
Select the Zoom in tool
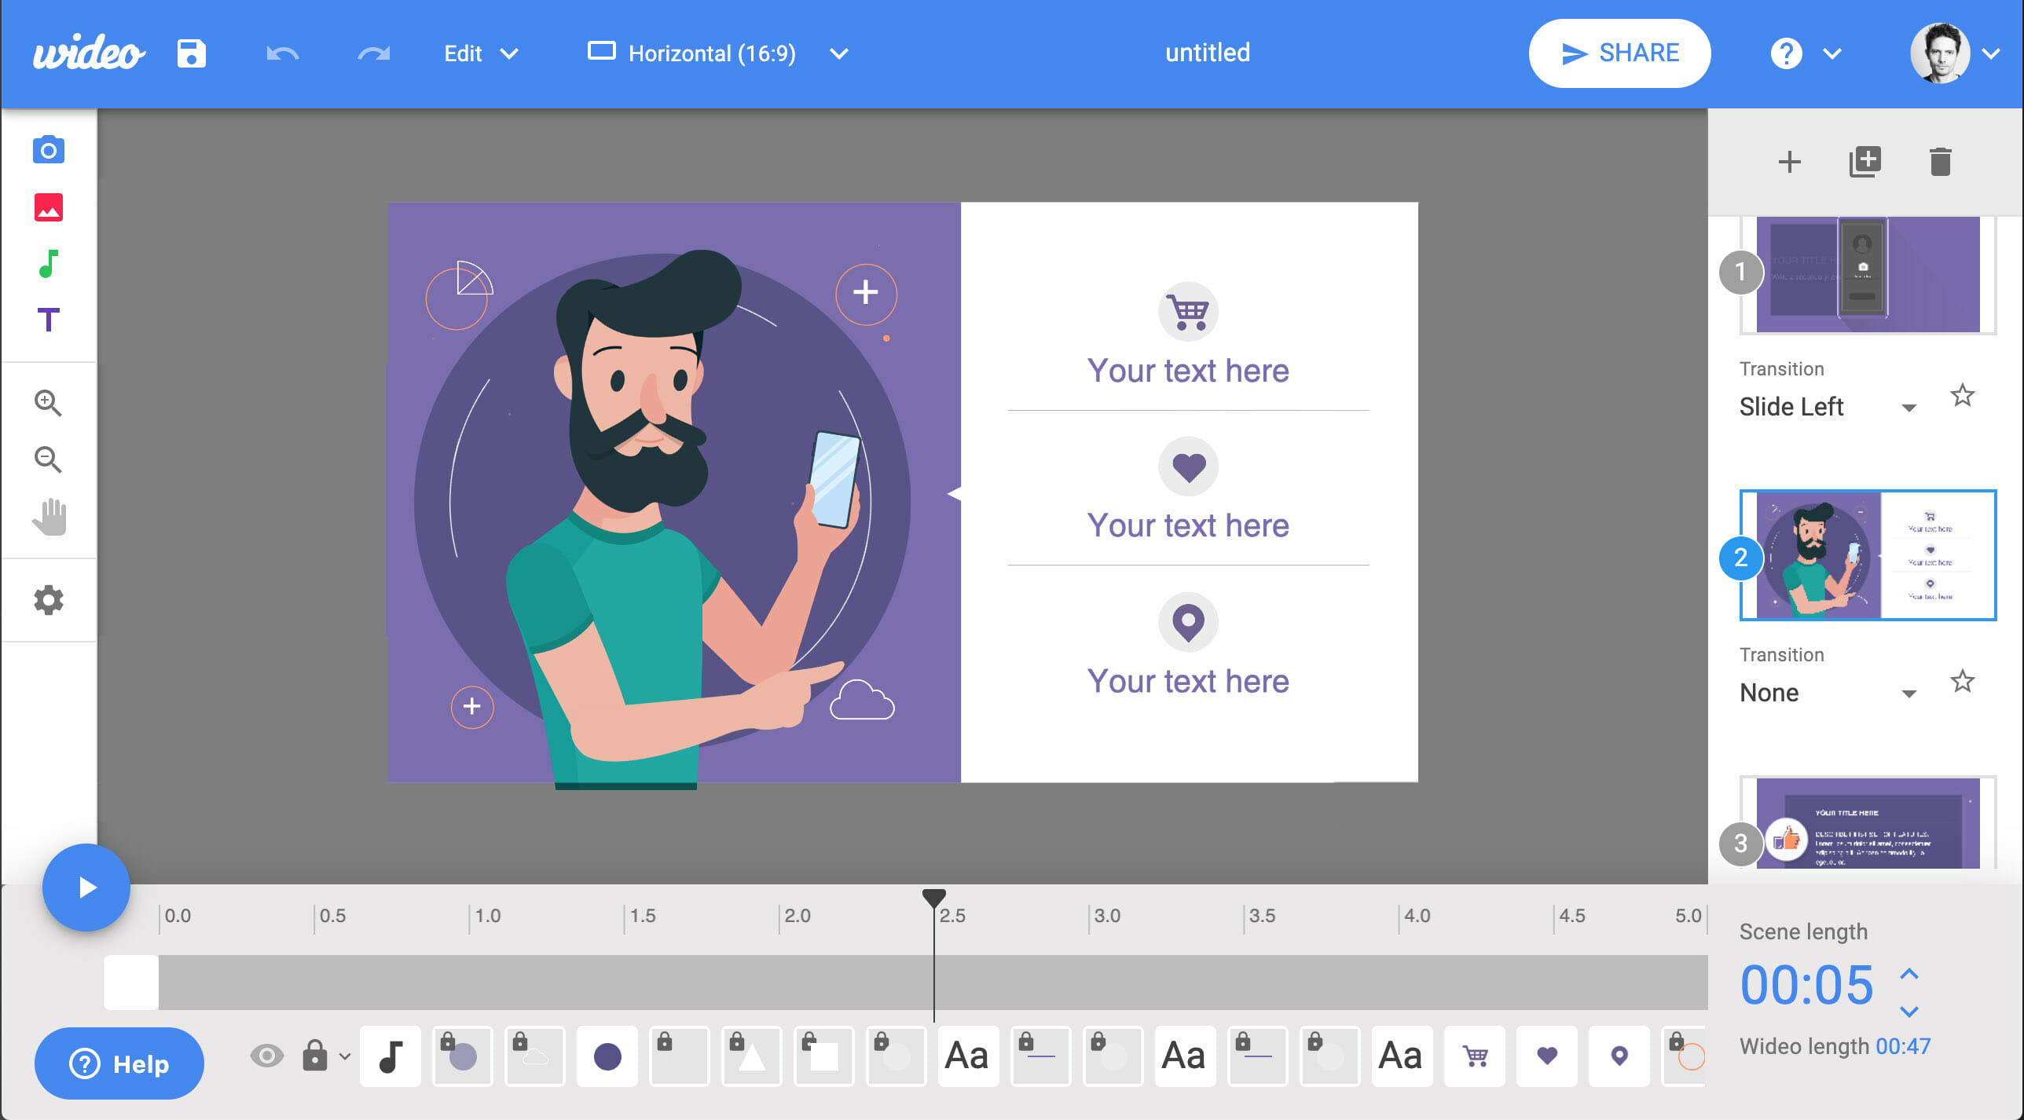47,401
